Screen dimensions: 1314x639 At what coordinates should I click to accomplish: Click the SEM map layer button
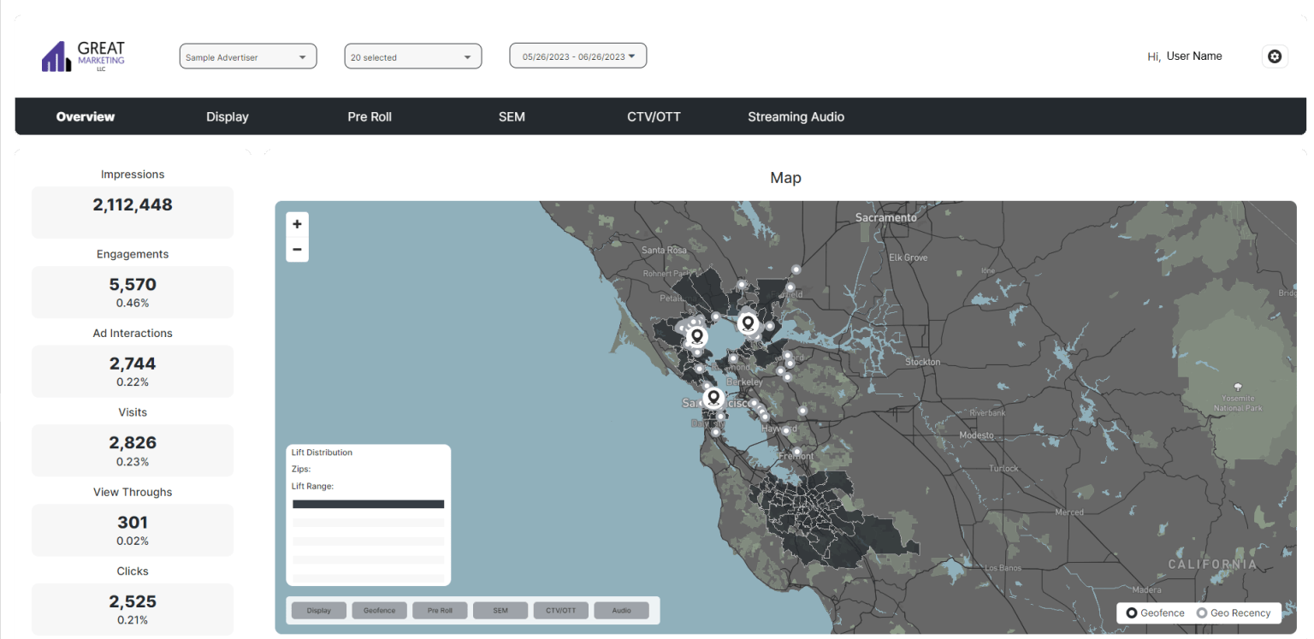click(500, 611)
